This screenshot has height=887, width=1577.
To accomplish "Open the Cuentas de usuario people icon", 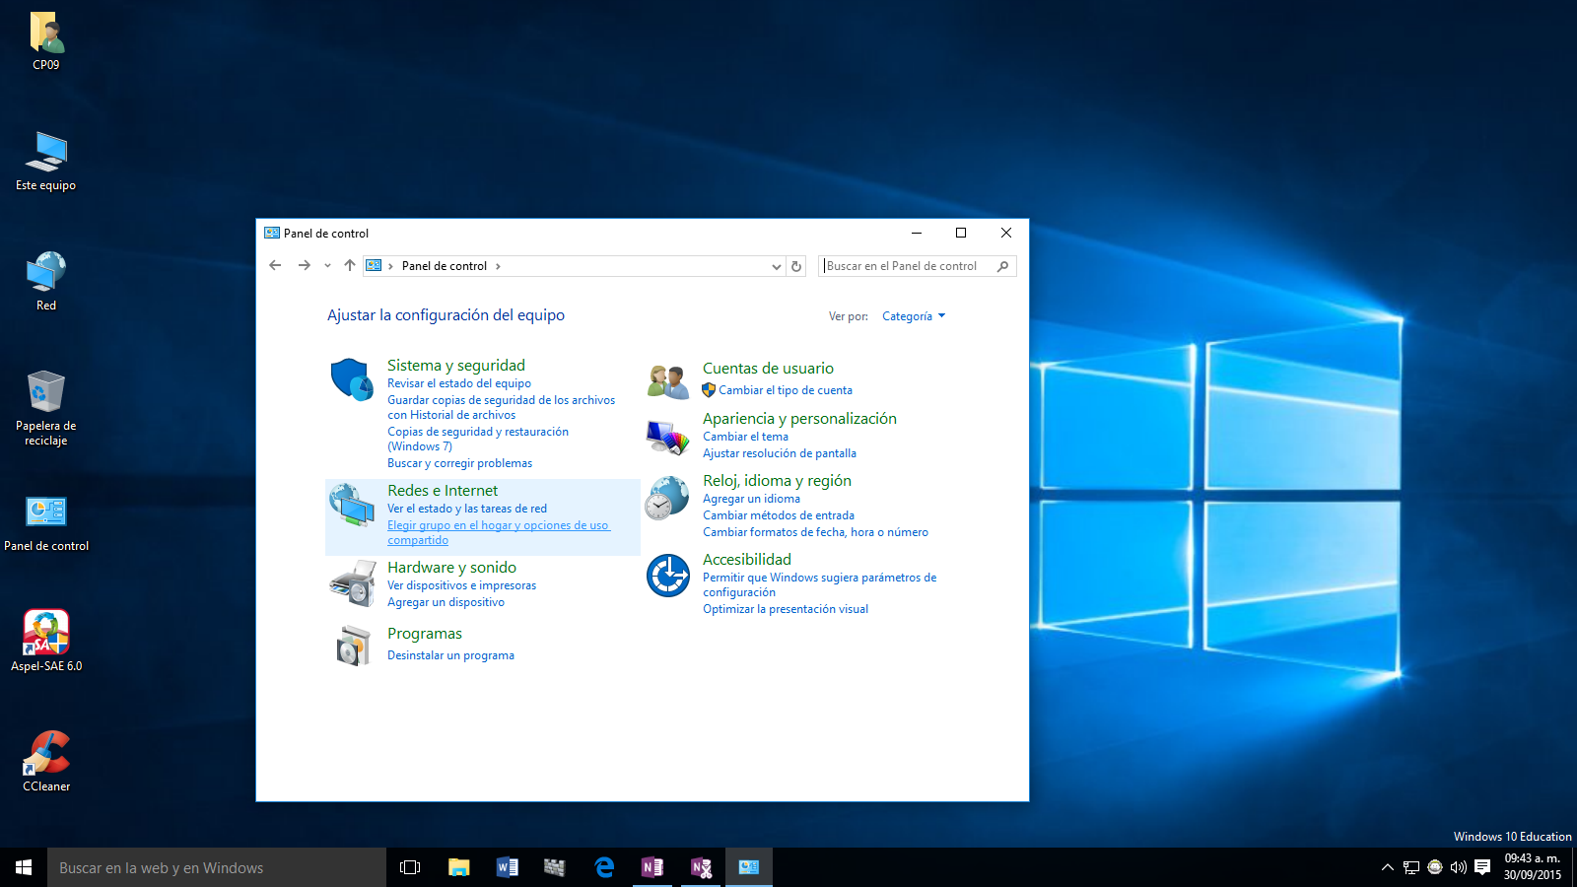I will pyautogui.click(x=667, y=381).
